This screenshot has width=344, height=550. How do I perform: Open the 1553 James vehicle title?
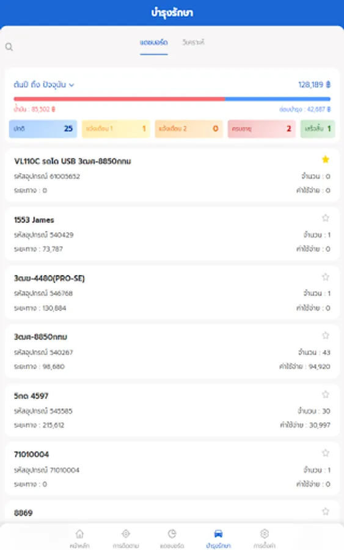pos(34,220)
